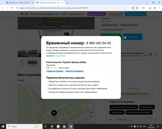
Task: Close the first browser tab
Action: pos(32,3)
